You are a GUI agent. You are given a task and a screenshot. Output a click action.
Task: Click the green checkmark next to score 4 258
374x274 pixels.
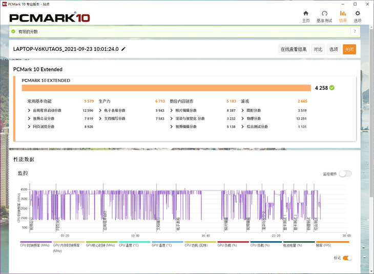tap(332, 88)
